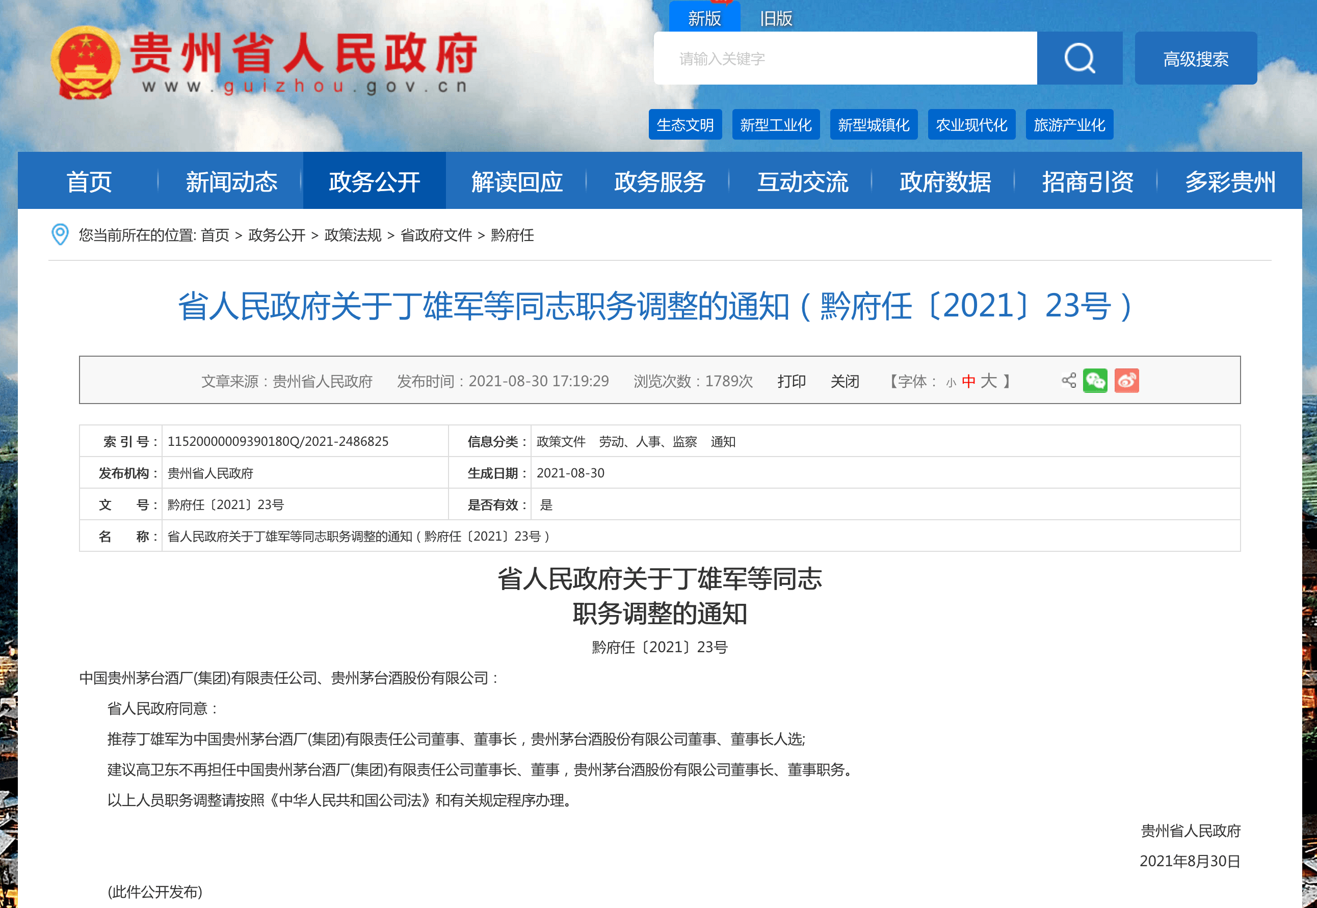The height and width of the screenshot is (908, 1317).
Task: Click the magnifier search button
Action: point(1079,58)
